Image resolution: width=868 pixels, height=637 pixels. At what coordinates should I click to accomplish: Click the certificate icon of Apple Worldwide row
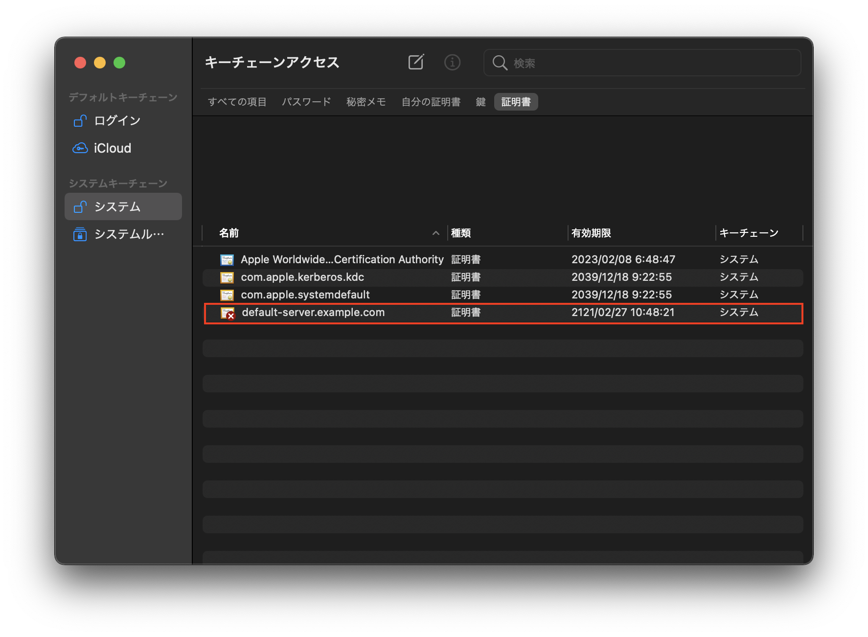[x=227, y=260]
